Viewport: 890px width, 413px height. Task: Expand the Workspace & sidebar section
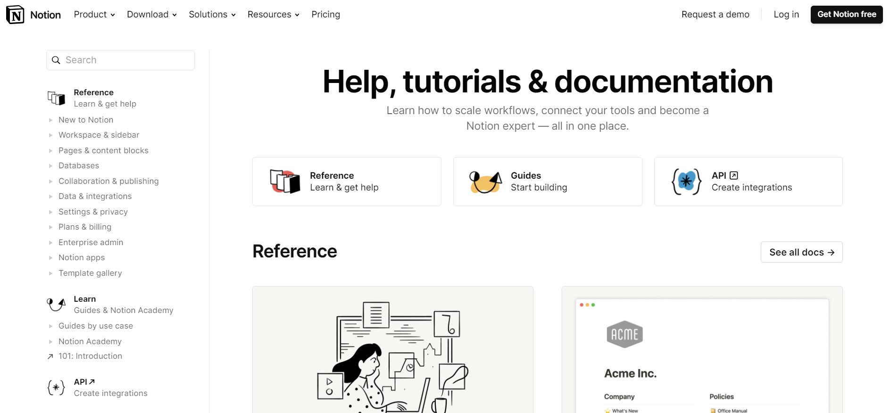pyautogui.click(x=51, y=135)
